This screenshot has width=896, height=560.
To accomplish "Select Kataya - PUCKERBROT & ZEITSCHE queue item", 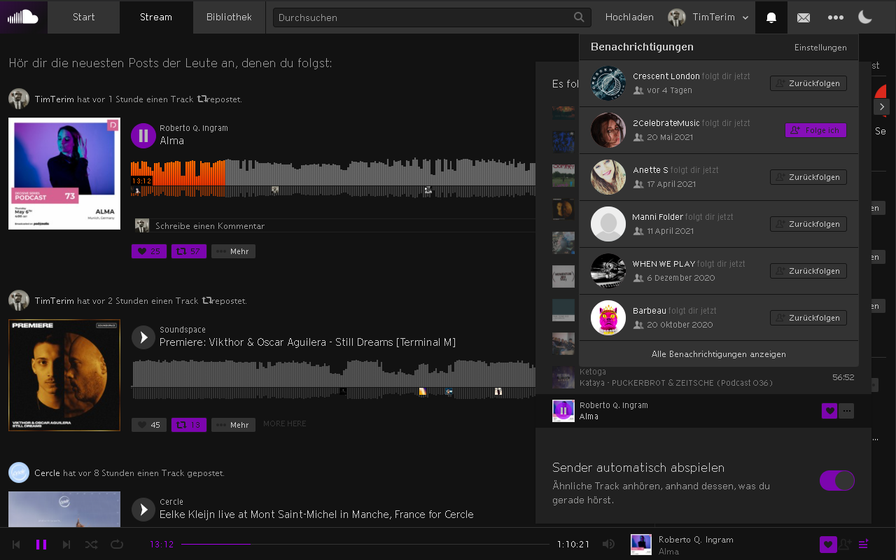I will tap(703, 377).
